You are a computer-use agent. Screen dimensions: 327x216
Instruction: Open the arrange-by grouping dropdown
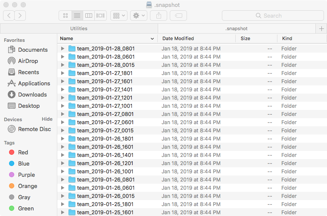(x=118, y=16)
